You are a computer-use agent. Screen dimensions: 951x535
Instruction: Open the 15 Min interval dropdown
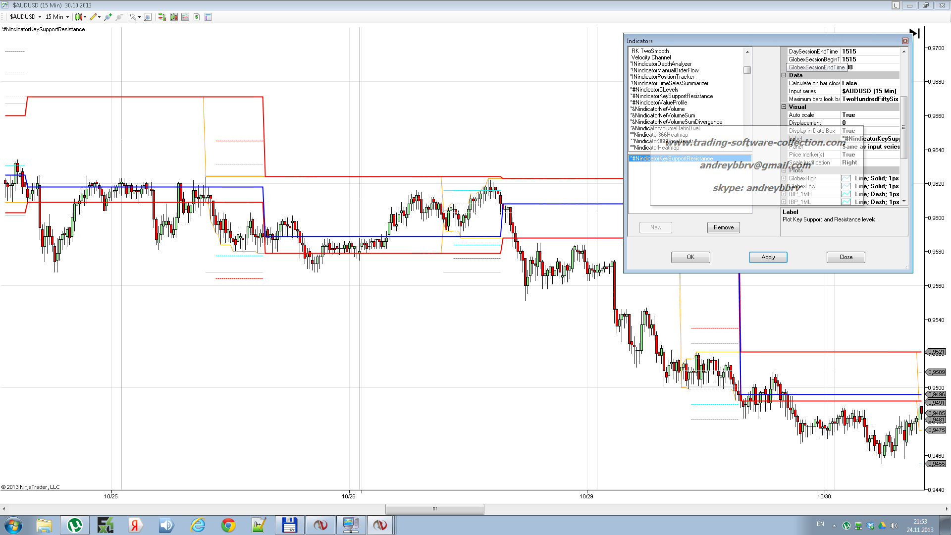(57, 17)
